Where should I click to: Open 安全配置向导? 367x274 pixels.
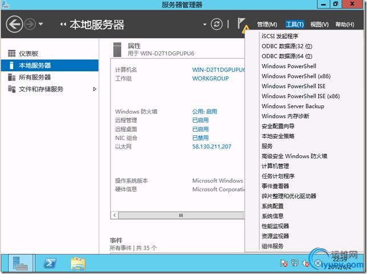278,126
